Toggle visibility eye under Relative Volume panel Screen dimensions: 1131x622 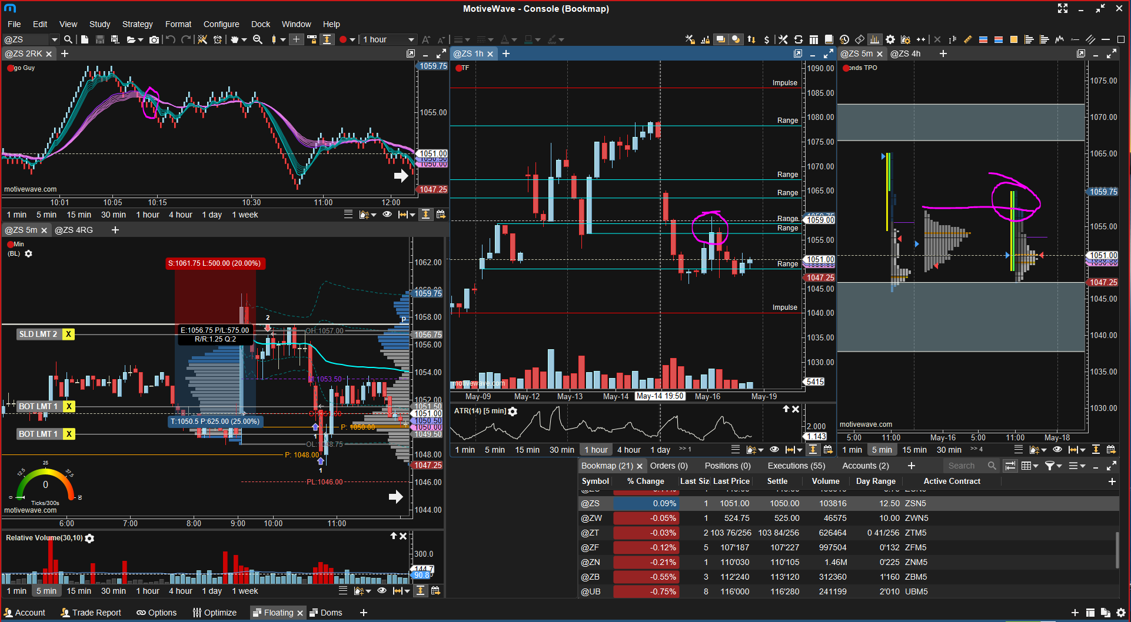(382, 591)
